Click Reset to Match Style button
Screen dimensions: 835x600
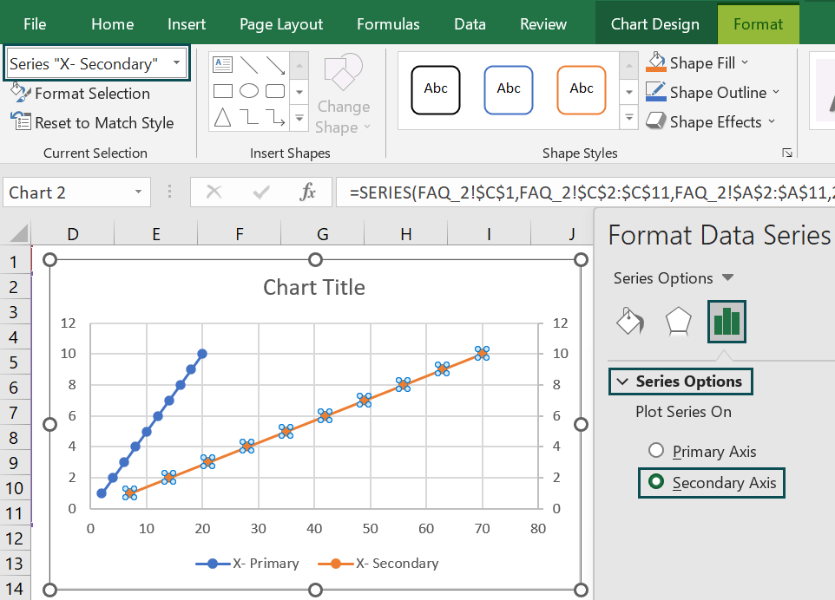tap(92, 122)
